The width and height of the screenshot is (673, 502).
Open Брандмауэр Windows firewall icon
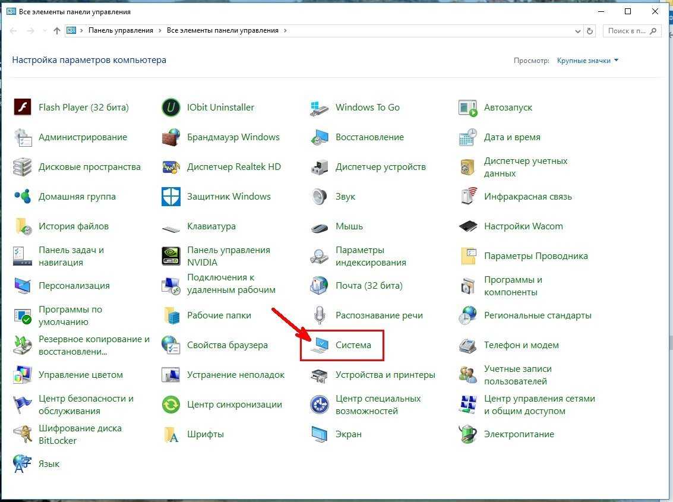pos(171,137)
